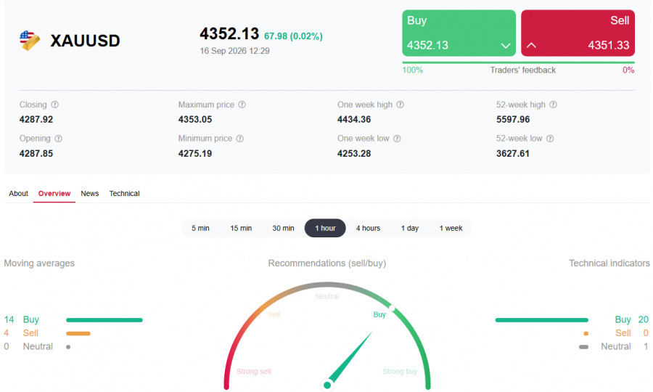Select the 4 hours timeframe
The width and height of the screenshot is (653, 392).
tap(368, 228)
